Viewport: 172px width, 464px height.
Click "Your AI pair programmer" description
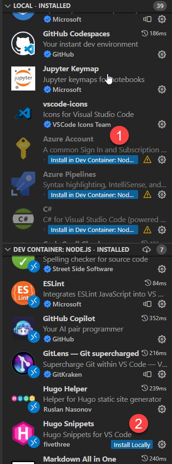tap(83, 329)
